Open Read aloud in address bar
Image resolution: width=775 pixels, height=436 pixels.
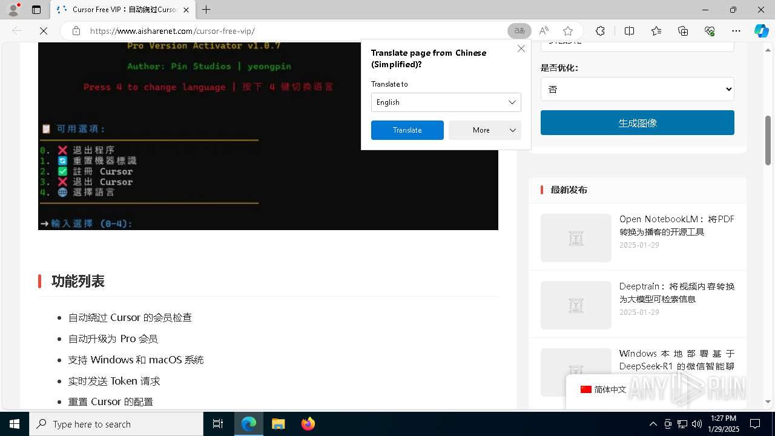(x=544, y=31)
